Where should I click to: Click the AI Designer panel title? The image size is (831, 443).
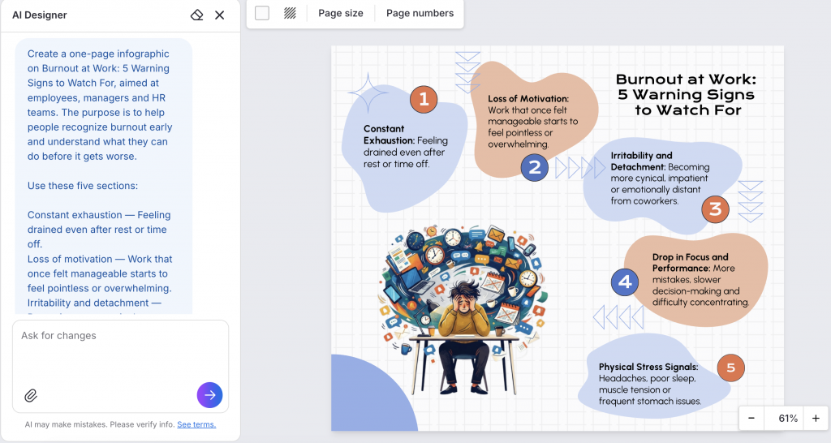pos(40,15)
